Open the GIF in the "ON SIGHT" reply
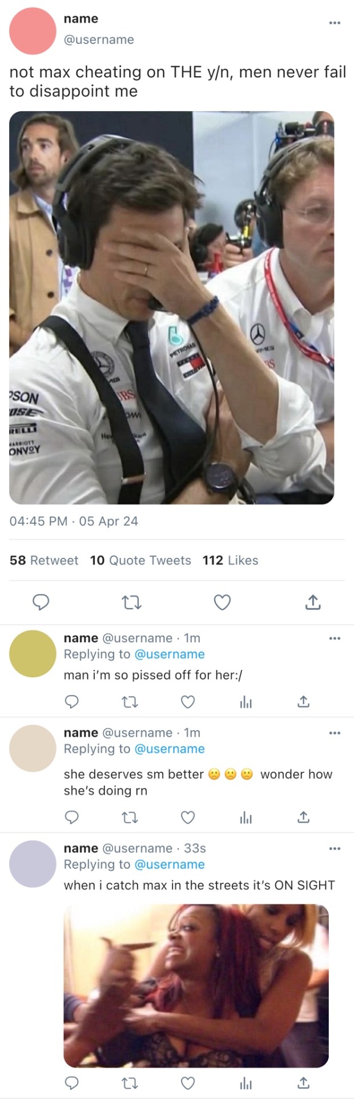 click(196, 985)
